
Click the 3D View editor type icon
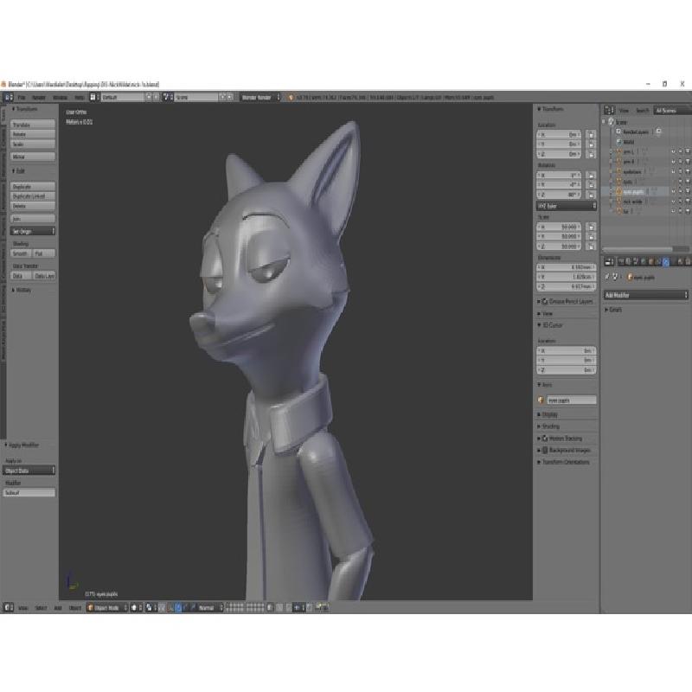tap(9, 608)
